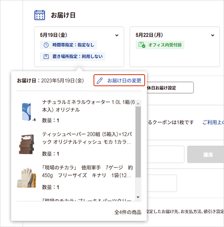Click the item list scrollbar down arrow
Viewport: 224px width, 227px height.
pos(138,197)
